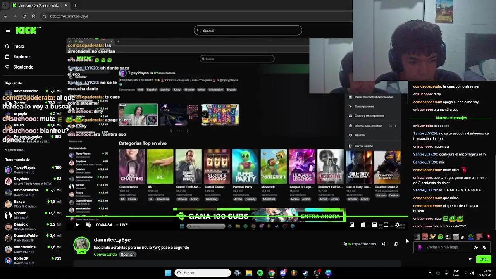Click the damntee_yEye streamer avatar
The height and width of the screenshot is (279, 496).
[x=81, y=245]
